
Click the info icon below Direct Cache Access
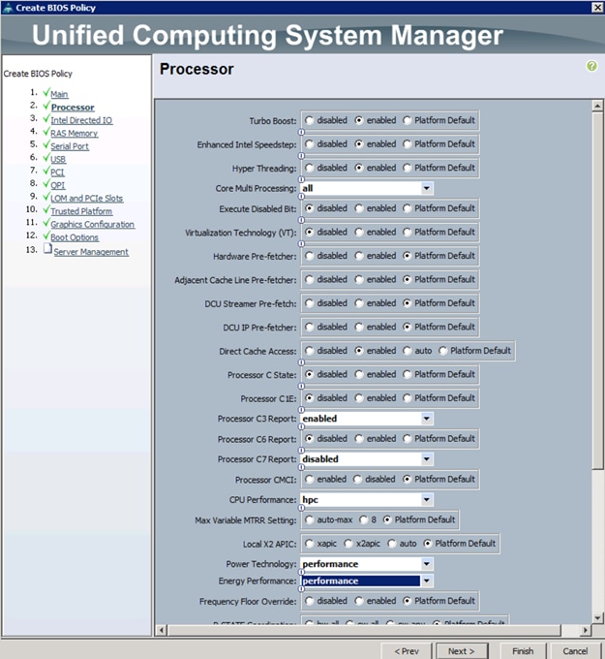pos(301,362)
